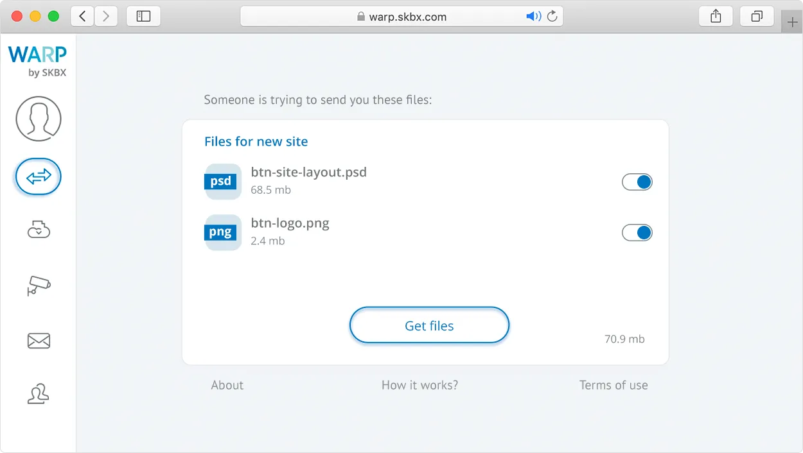Open the Terms of use link

(613, 385)
